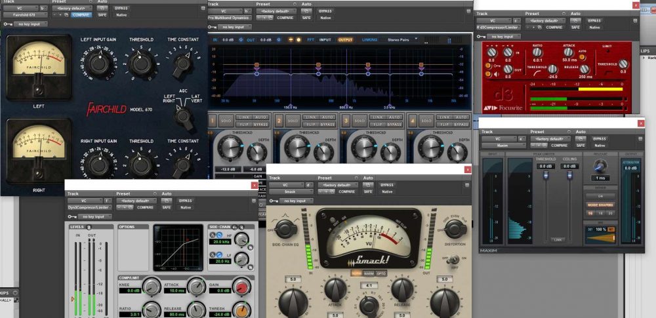Click Smack! Side-Chain EQ selector knob
The width and height of the screenshot is (656, 318).
pyautogui.click(x=285, y=228)
